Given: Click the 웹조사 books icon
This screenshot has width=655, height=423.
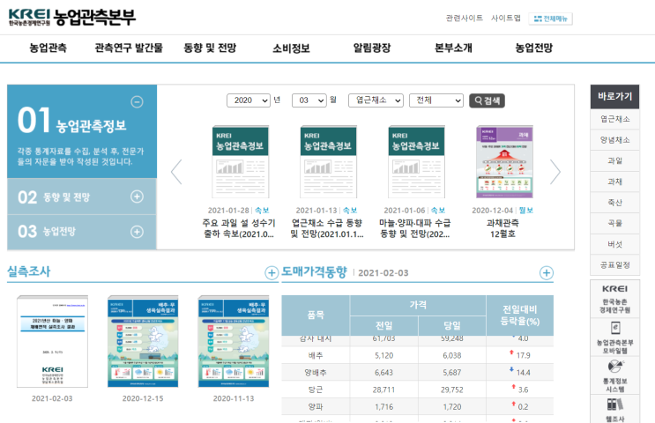Looking at the screenshot, I should coord(615,404).
